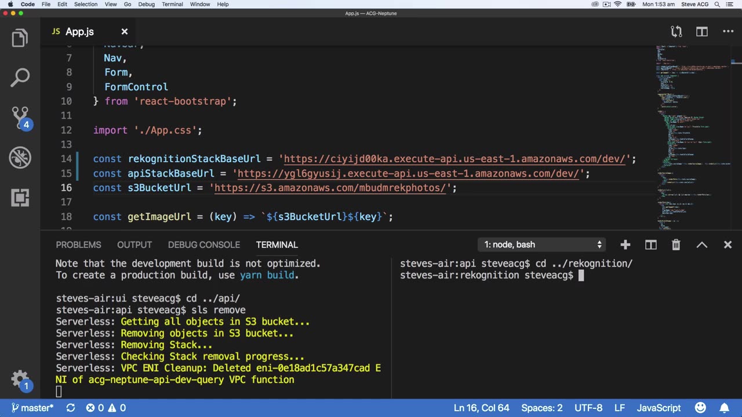
Task: Open the Explorer view in activity bar
Action: [20, 38]
